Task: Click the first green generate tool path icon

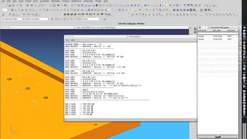Action: point(65,14)
